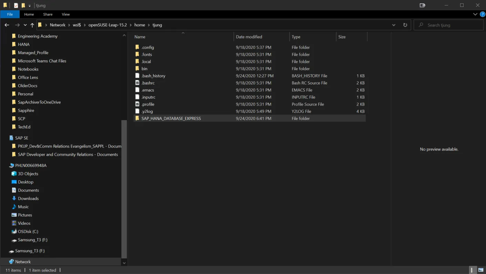
Task: Expand the ribbon using the chevron
Action: tap(475, 14)
